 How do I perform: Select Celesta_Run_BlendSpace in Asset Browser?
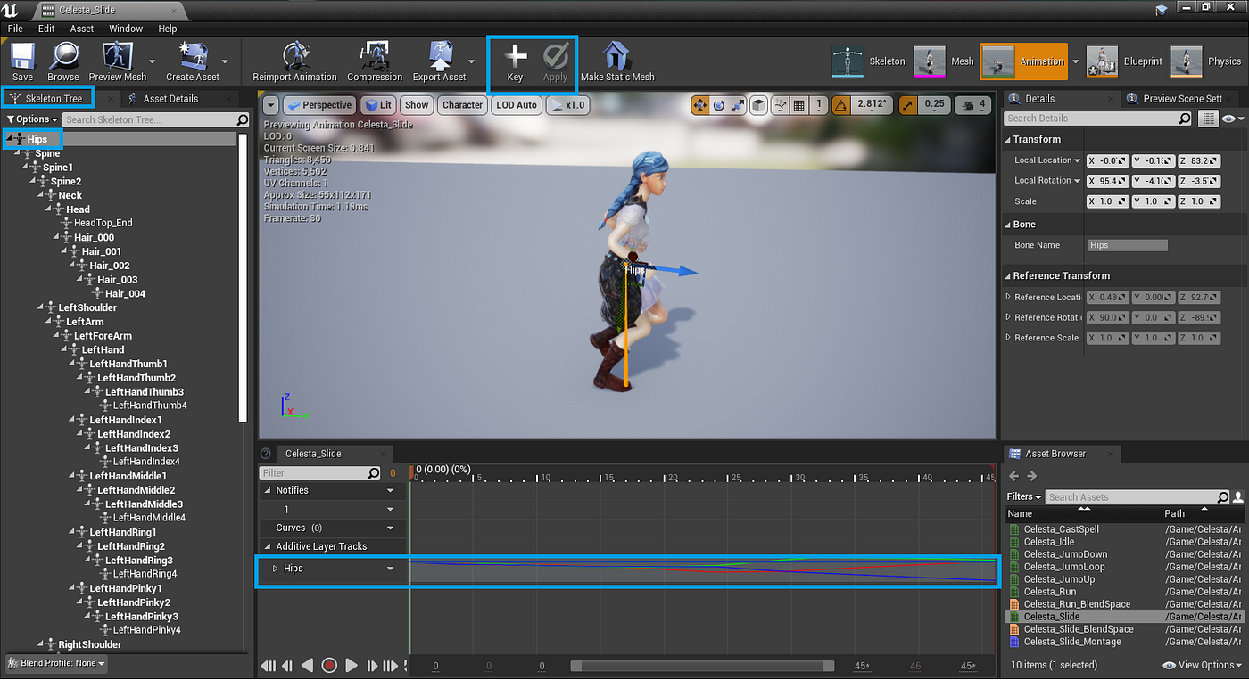(1077, 604)
